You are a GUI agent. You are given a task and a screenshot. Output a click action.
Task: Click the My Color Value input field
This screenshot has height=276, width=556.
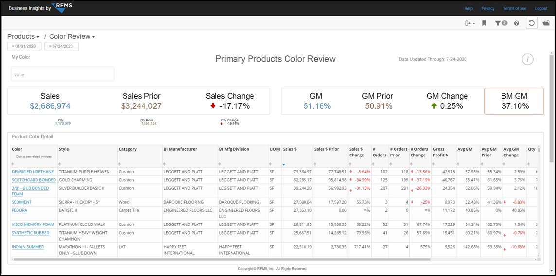coord(62,74)
